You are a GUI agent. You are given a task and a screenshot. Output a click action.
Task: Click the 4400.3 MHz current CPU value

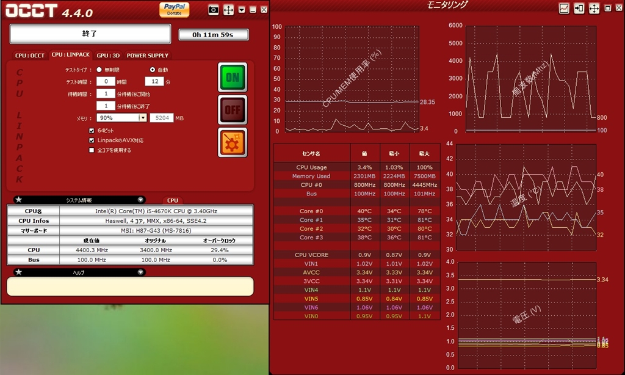pos(92,250)
